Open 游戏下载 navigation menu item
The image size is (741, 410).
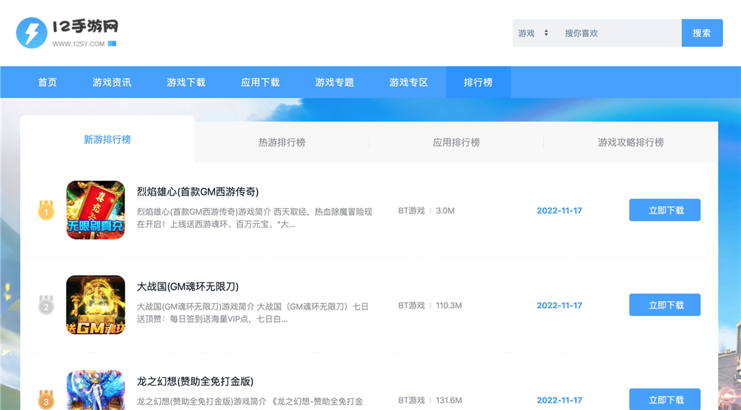tap(186, 82)
